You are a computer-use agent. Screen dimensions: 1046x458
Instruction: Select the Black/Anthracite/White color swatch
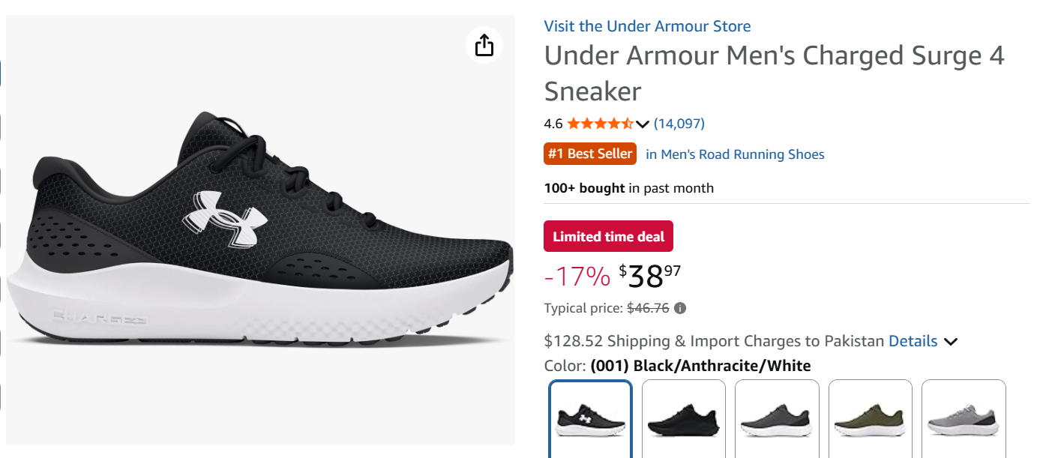click(590, 419)
